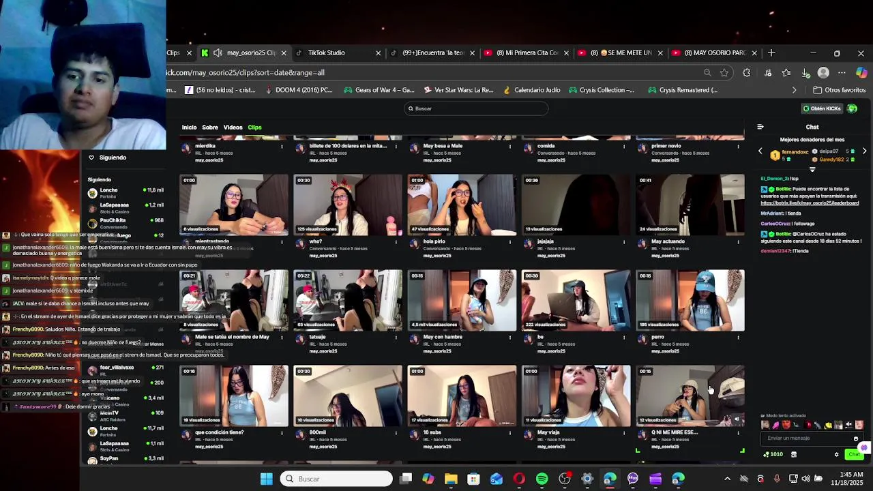Open the DOOM 4 (2016) bookmark
Image resolution: width=873 pixels, height=491 pixels.
pos(298,90)
